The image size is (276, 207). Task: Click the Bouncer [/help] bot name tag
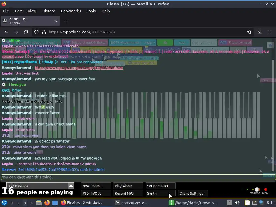[x=162, y=50]
